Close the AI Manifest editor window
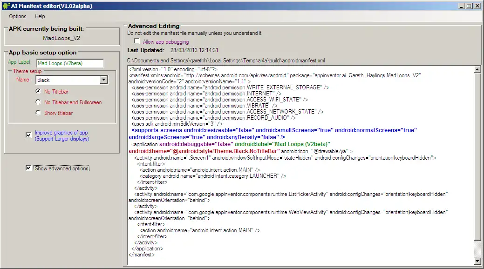The height and width of the screenshot is (269, 484). click(x=477, y=6)
